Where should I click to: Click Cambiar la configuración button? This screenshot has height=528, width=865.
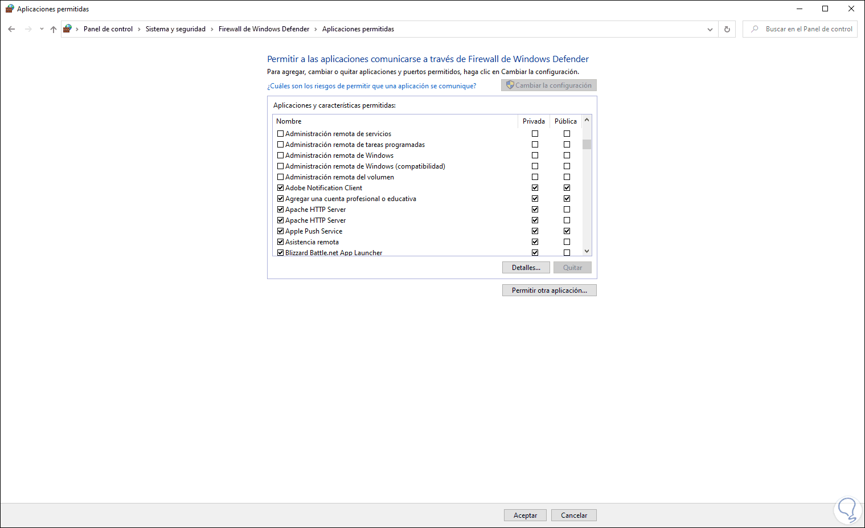[549, 85]
